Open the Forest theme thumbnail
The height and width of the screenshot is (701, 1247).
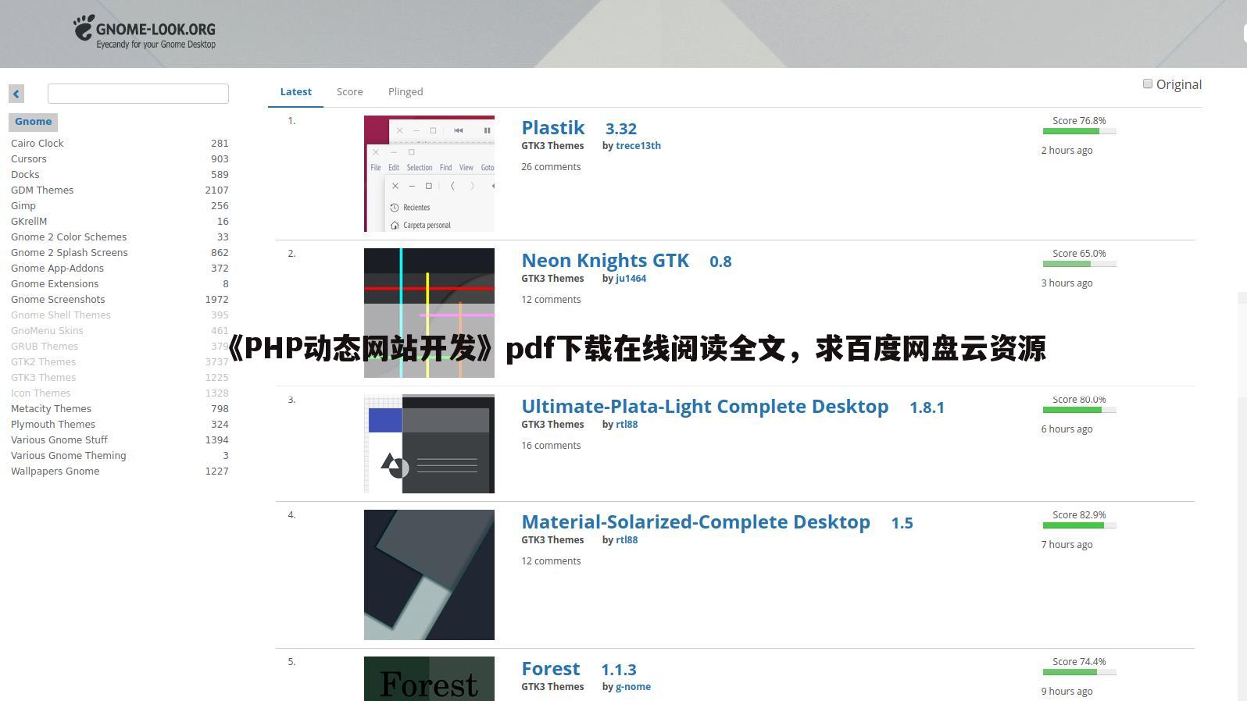point(429,678)
